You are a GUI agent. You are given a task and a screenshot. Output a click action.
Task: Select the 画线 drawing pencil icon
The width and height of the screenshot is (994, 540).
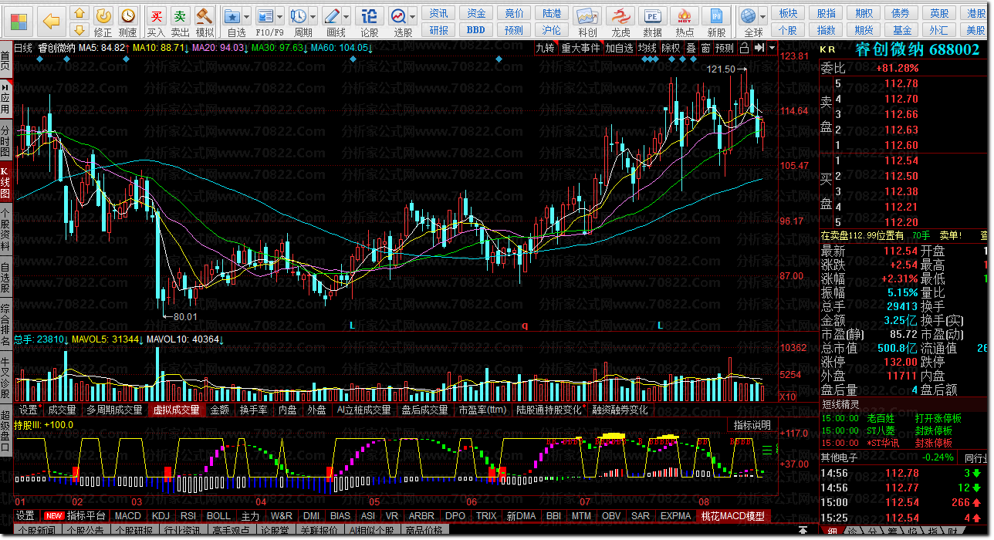point(333,16)
